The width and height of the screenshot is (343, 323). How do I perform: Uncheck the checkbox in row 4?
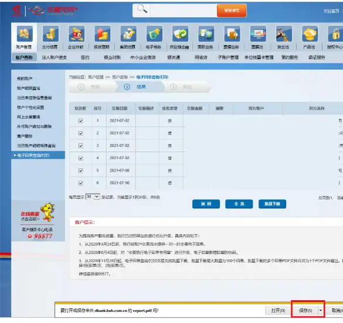(81, 158)
